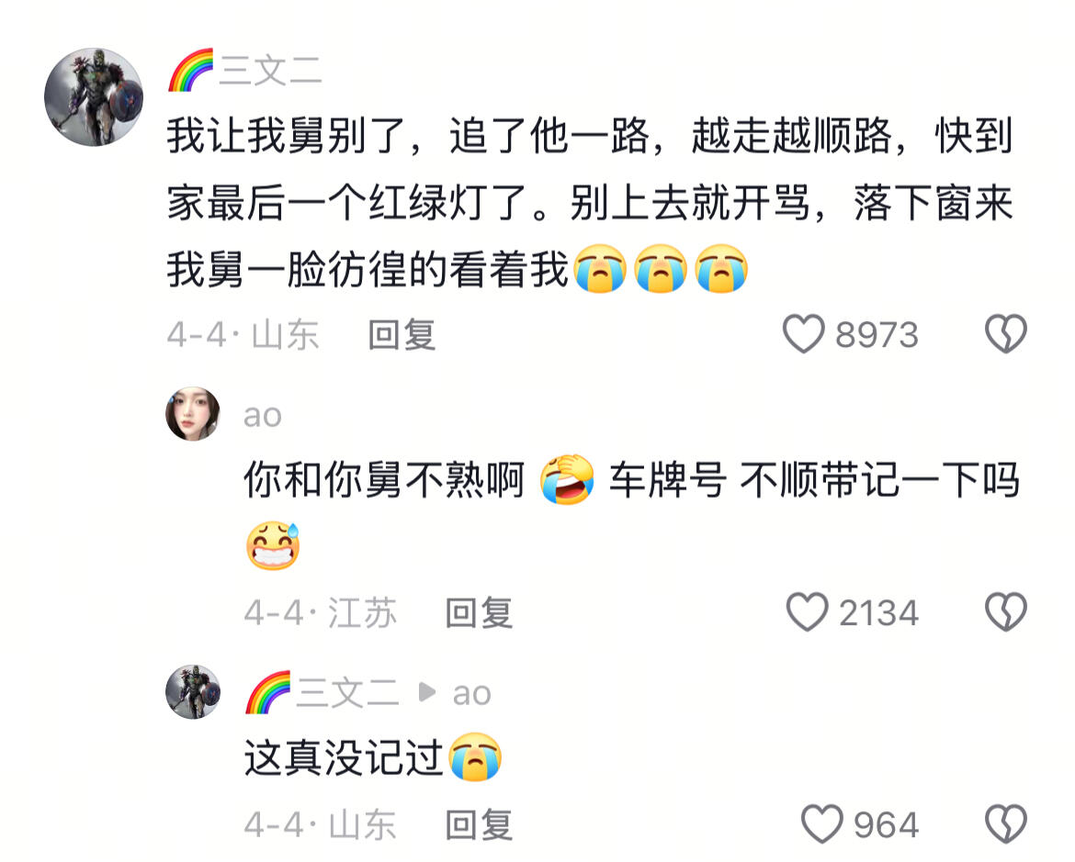Tap the 8973 like count

pyautogui.click(x=877, y=335)
